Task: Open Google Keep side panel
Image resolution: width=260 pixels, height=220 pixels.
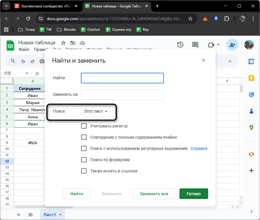Action: point(251,78)
